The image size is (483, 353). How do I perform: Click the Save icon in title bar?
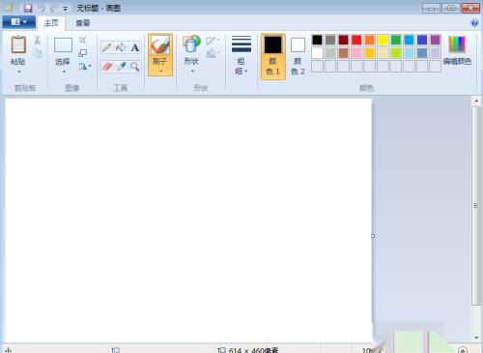(28, 8)
